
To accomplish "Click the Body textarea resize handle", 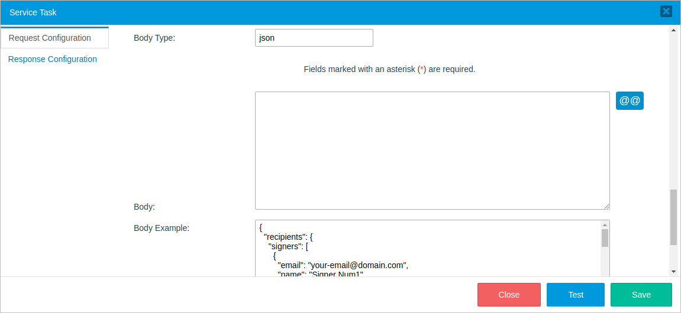I will [x=606, y=206].
